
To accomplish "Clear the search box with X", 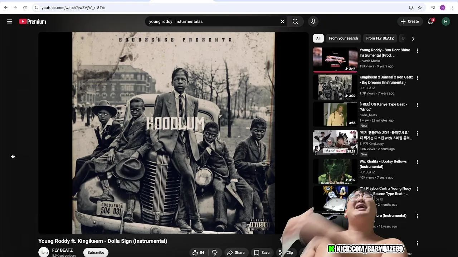I will [x=282, y=21].
